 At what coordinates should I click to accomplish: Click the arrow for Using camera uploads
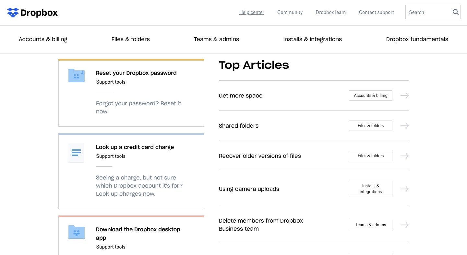[404, 189]
